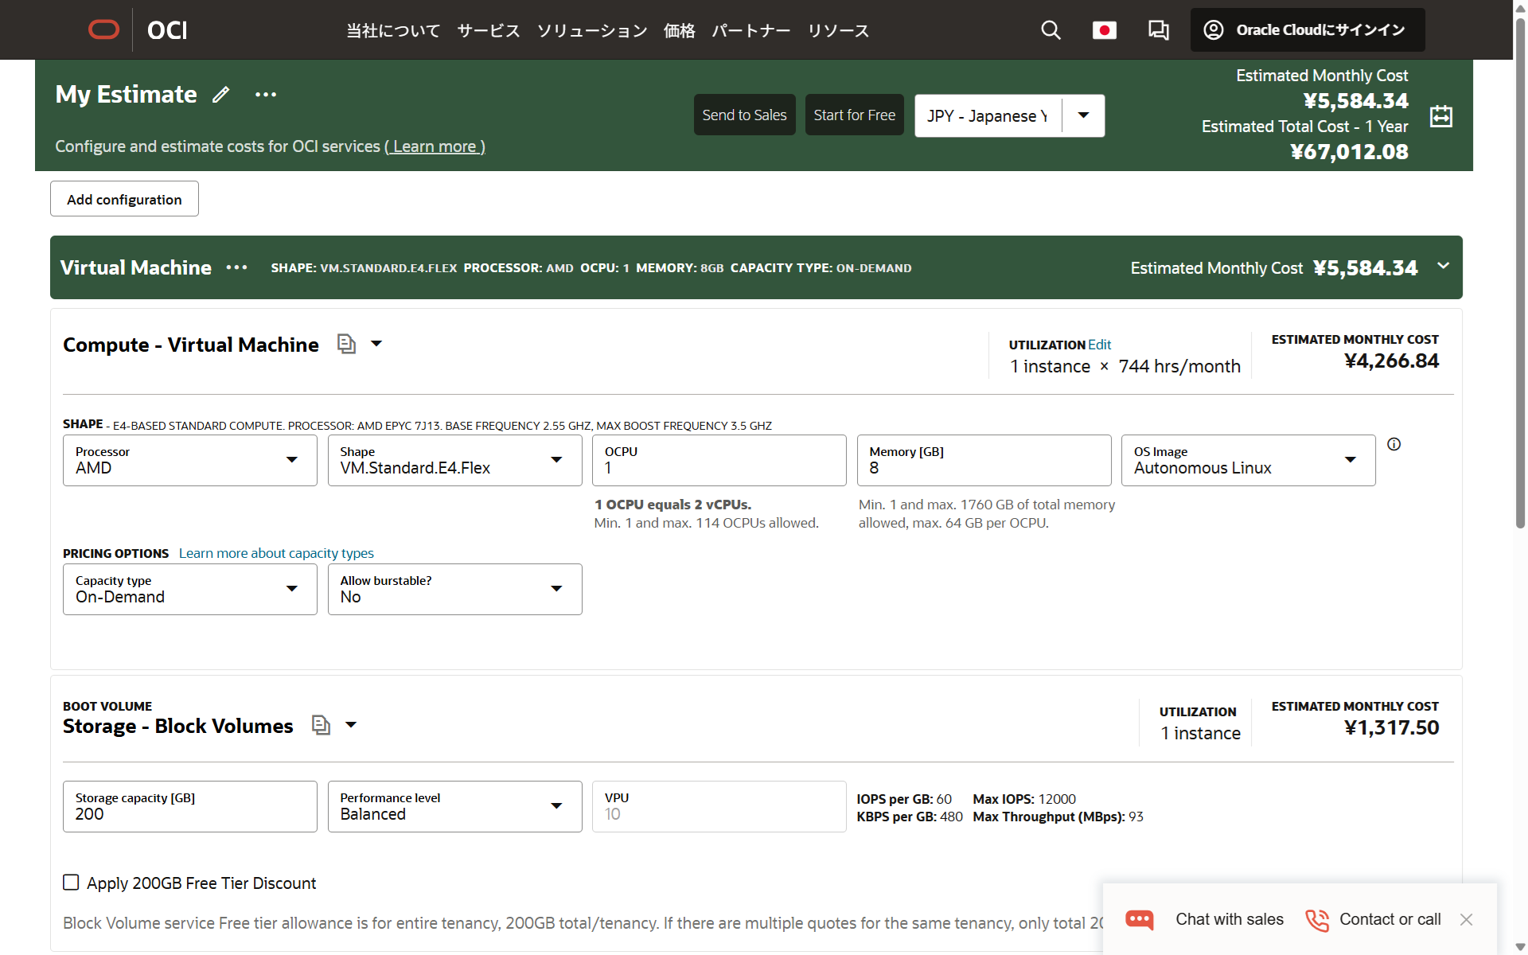The image size is (1528, 955).
Task: Open ellipsis menu next to Virtual Machine heading
Action: coord(236,267)
